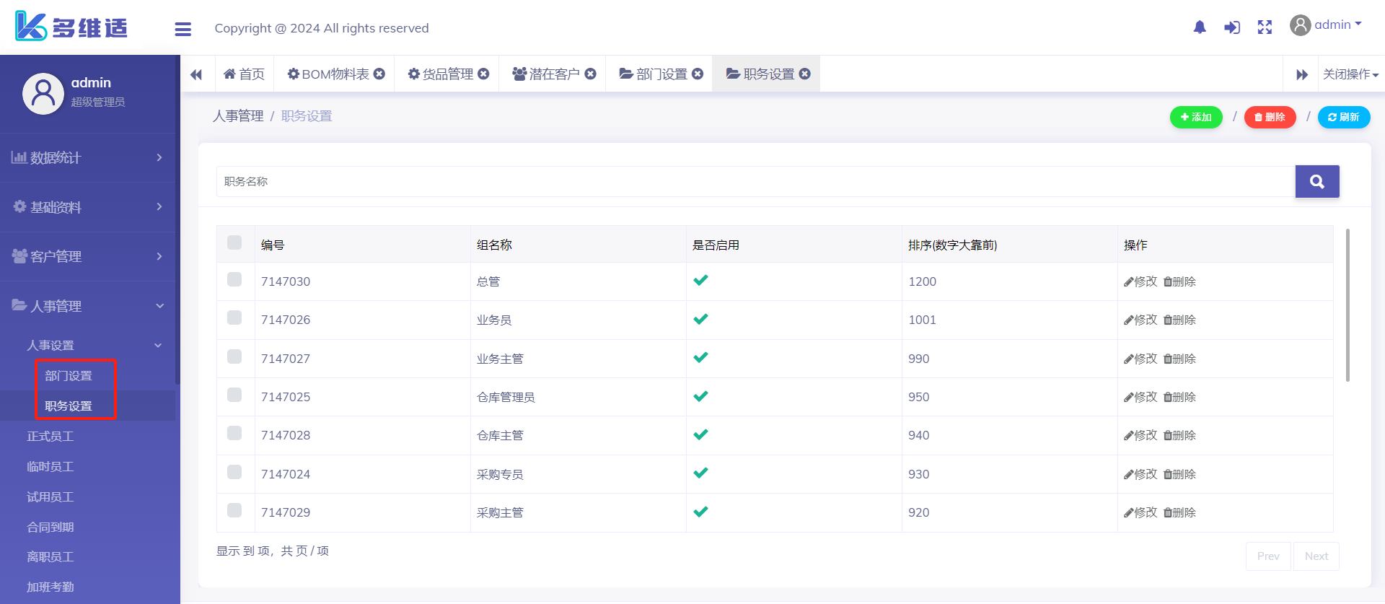Click the pencil 修改 for row 7147030
Image resolution: width=1385 pixels, height=604 pixels.
1140,281
